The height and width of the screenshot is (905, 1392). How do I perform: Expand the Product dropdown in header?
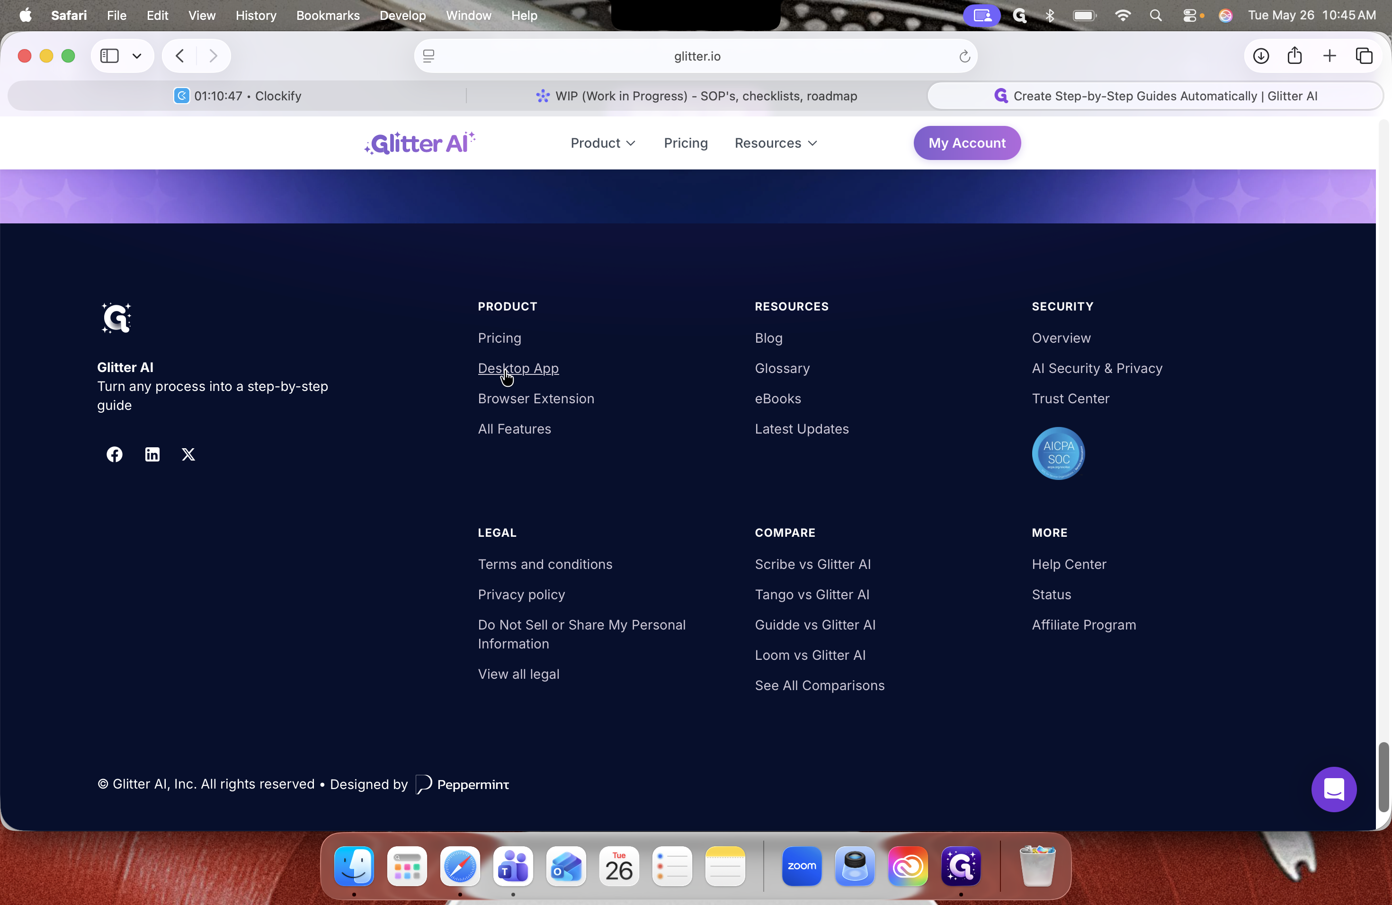[x=603, y=143]
